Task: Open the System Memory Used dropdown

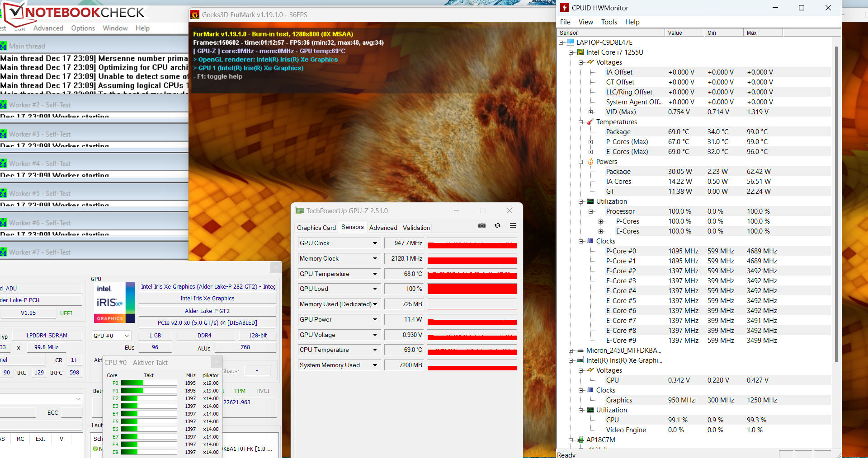Action: pyautogui.click(x=375, y=365)
